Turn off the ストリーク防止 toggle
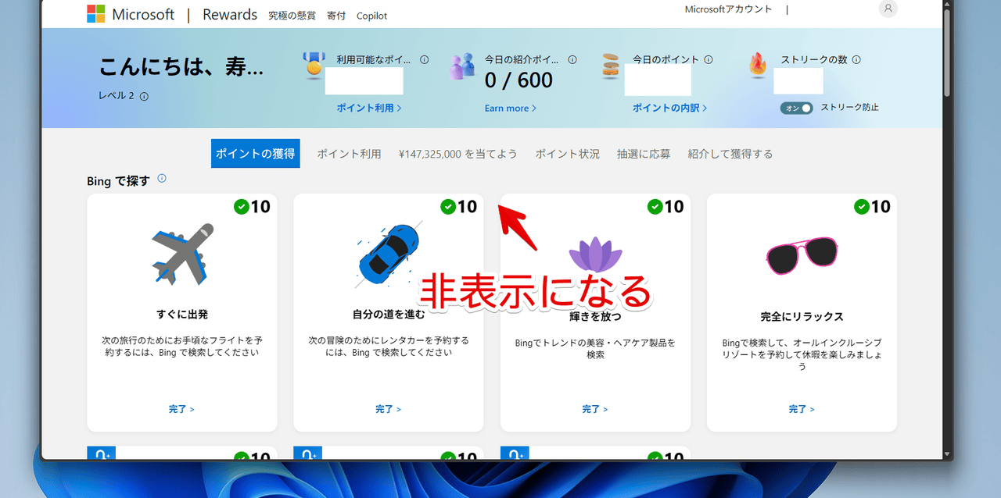The width and height of the screenshot is (1001, 498). click(797, 108)
